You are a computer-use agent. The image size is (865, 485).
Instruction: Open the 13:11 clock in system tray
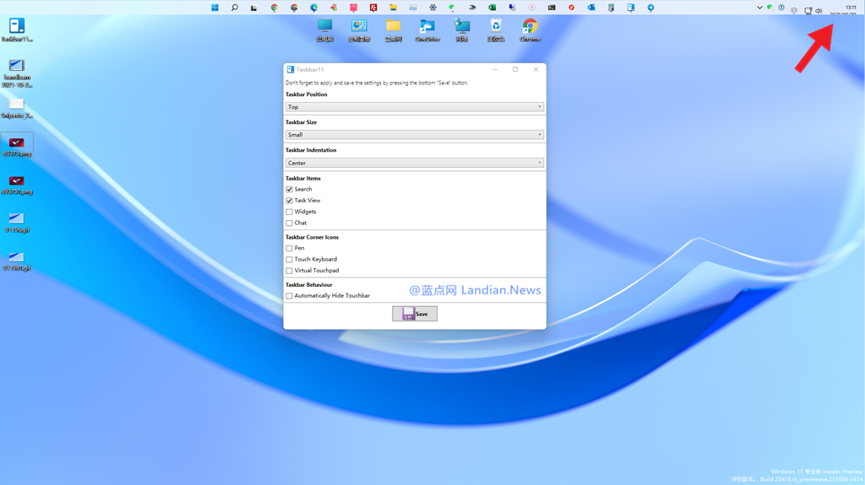(x=850, y=9)
